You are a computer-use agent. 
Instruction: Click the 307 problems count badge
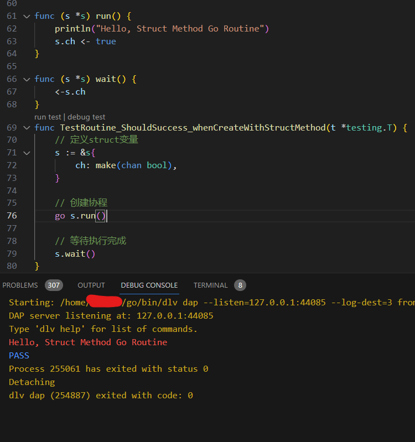tap(54, 285)
